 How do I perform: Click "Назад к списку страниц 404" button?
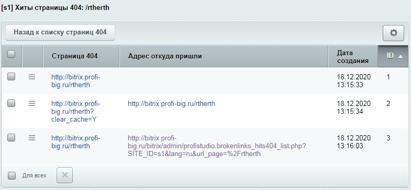(60, 32)
